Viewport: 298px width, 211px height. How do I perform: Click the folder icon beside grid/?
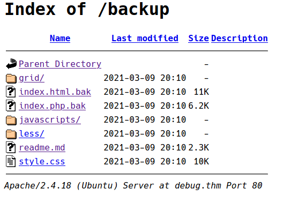coord(11,78)
